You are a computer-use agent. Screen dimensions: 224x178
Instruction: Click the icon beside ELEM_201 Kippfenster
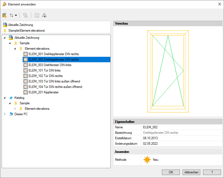26,92
